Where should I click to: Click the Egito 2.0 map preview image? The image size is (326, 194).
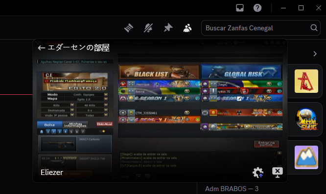point(75,82)
